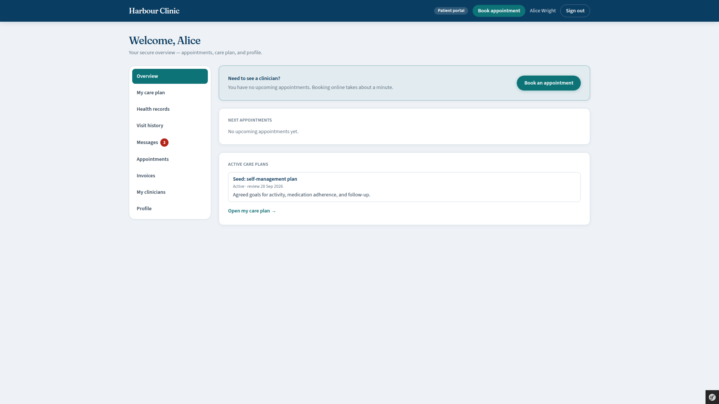Click Need to see a clinician? text

coord(254,79)
